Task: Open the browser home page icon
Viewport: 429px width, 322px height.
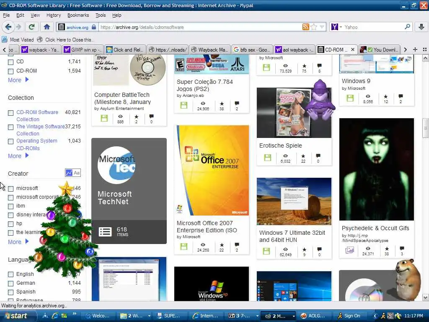Action: pos(47,27)
